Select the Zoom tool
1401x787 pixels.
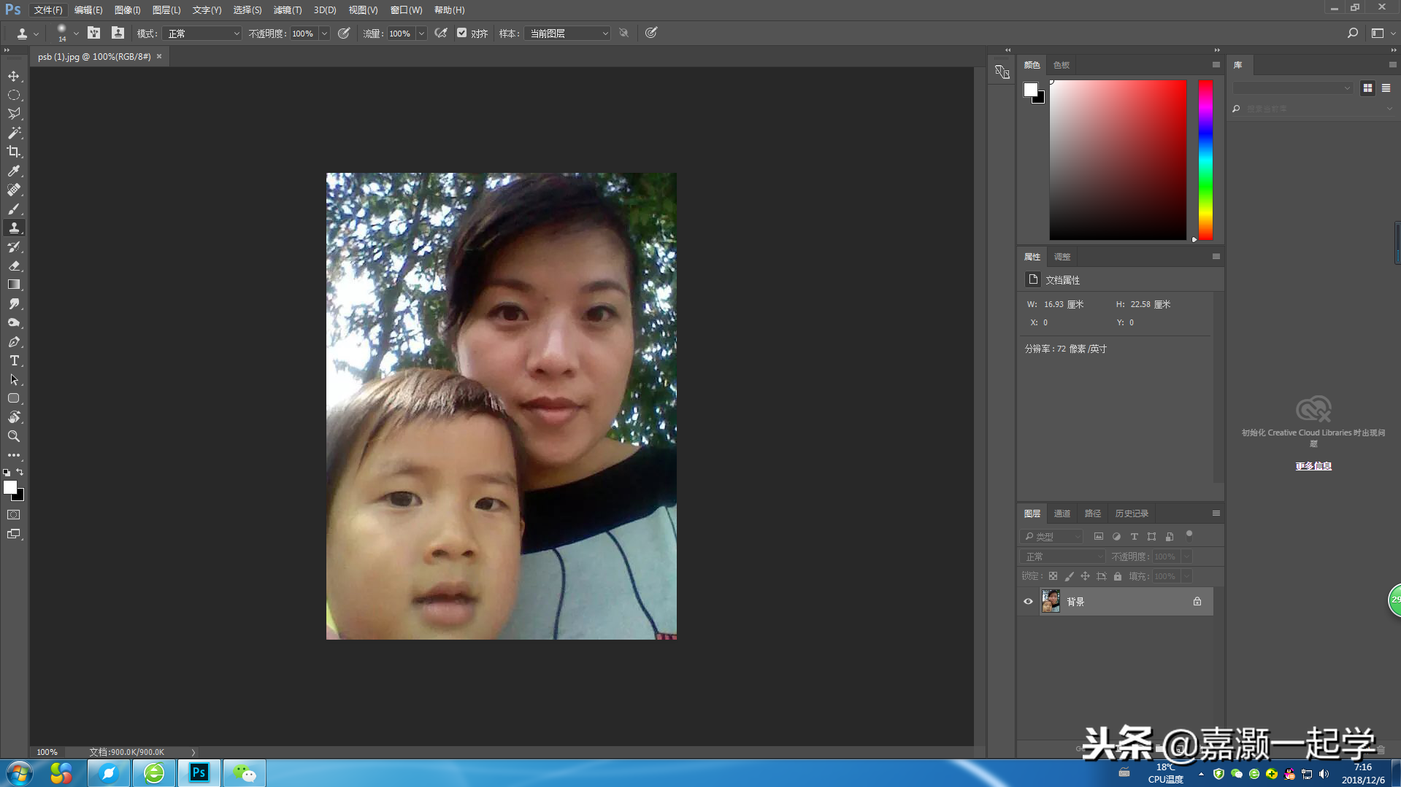(x=14, y=436)
